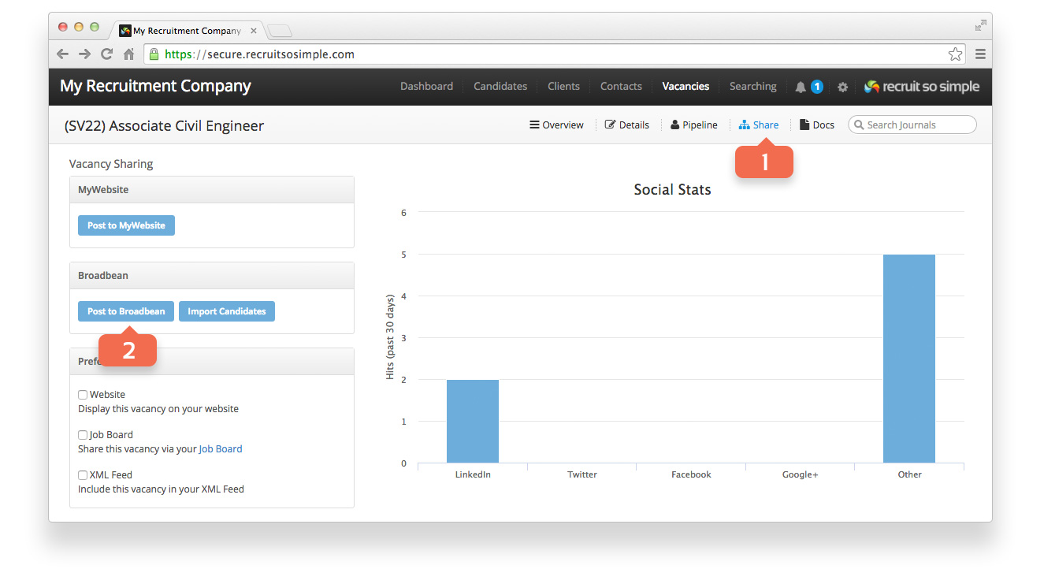
Task: Open the notifications bell icon
Action: coord(801,87)
